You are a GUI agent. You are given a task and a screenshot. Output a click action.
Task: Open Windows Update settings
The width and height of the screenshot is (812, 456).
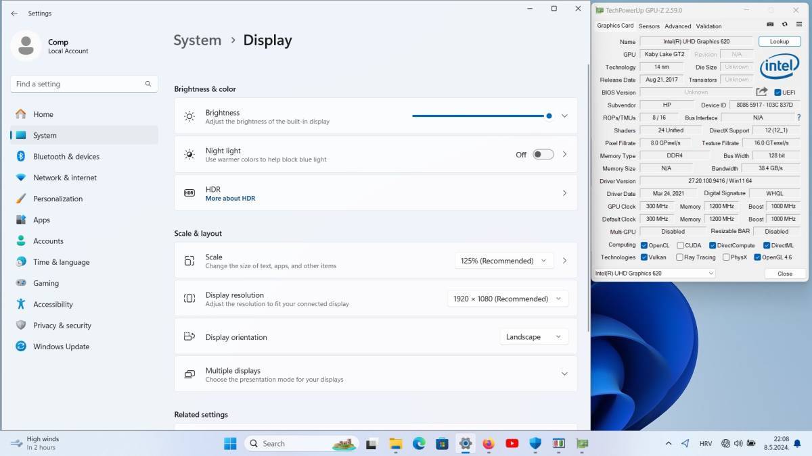[x=85, y=347]
